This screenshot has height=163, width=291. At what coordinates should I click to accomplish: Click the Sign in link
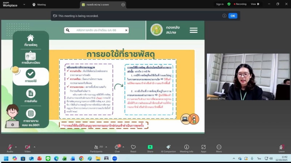[x=220, y=4]
